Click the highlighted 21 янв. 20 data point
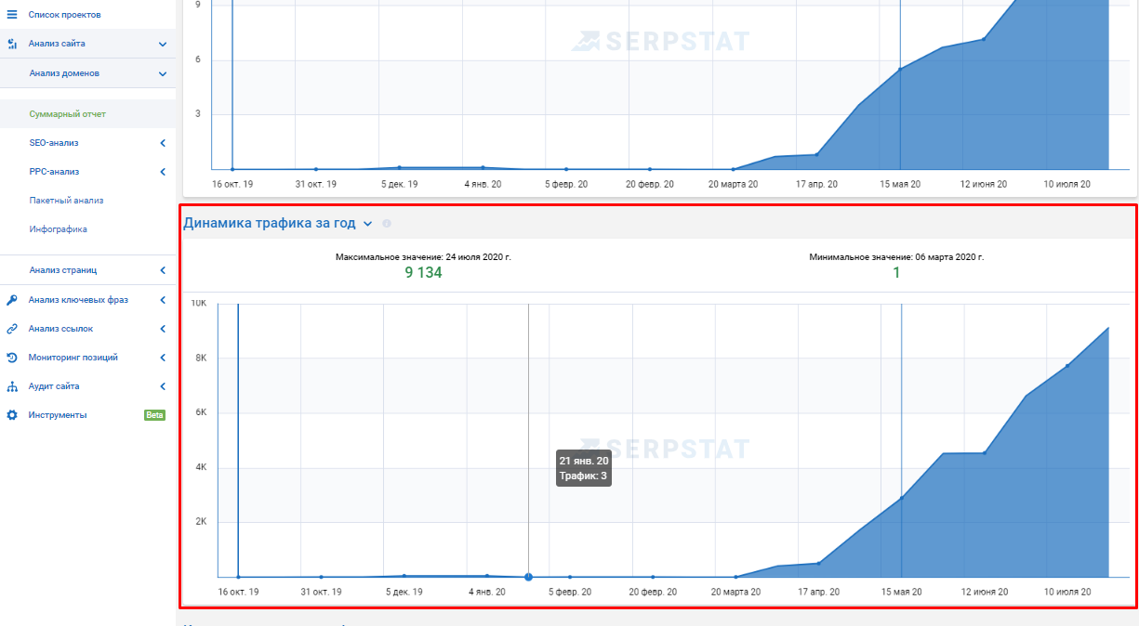 coord(528,577)
